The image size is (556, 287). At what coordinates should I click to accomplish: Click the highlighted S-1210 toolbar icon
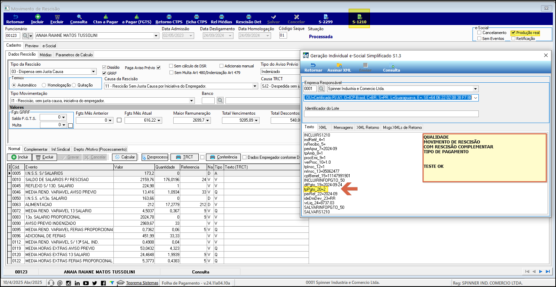[x=359, y=19]
